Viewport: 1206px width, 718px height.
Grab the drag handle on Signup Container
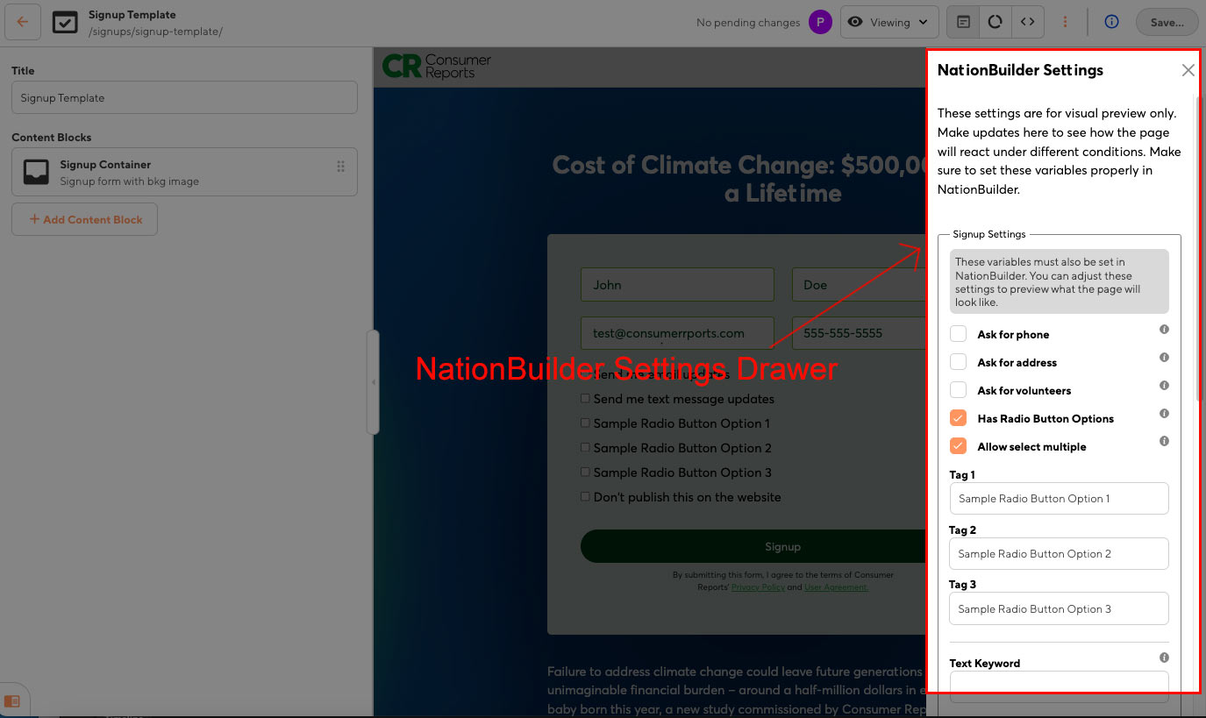pos(340,167)
